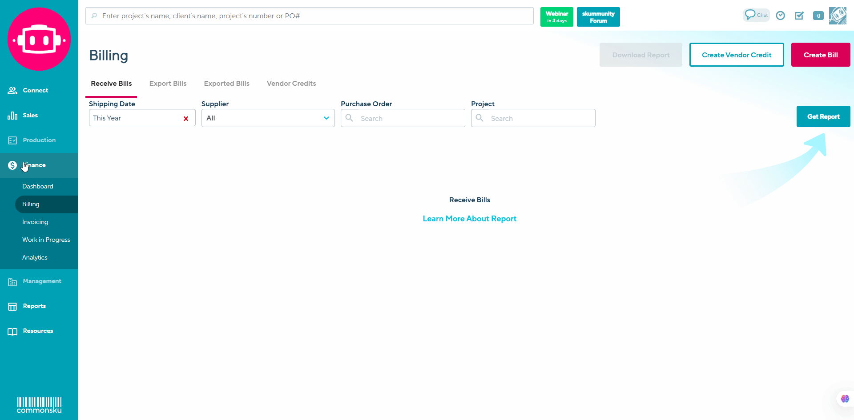Open Connect in the sidebar
This screenshot has width=854, height=420.
[x=35, y=91]
